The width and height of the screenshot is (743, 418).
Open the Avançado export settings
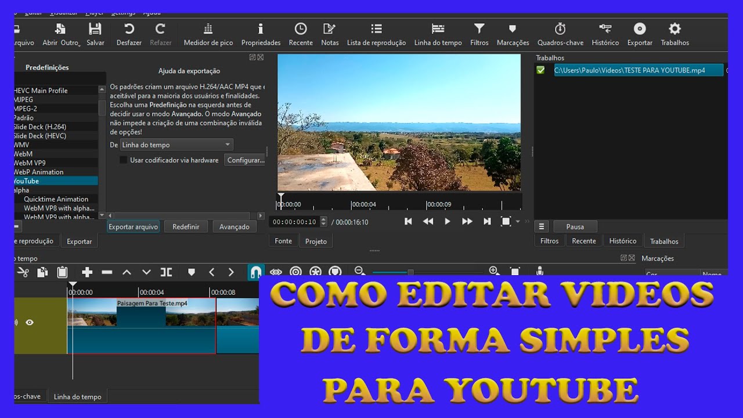click(235, 227)
